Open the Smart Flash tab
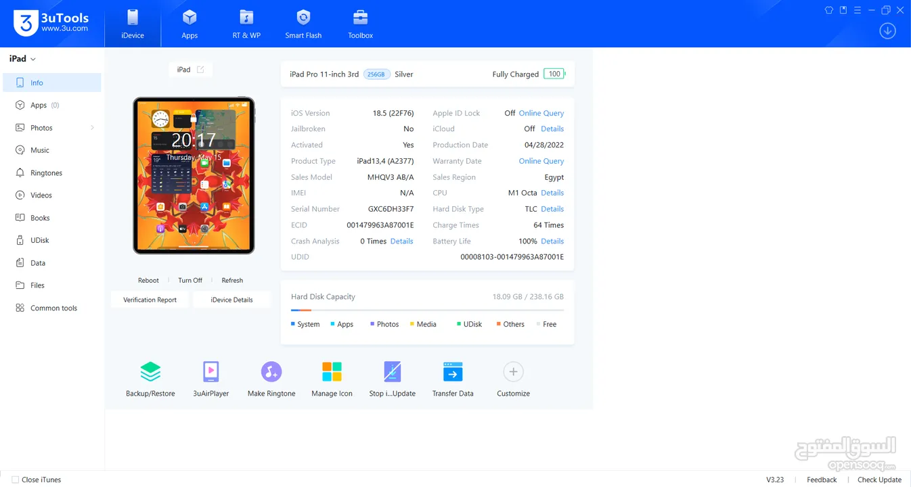Image resolution: width=911 pixels, height=487 pixels. point(303,24)
